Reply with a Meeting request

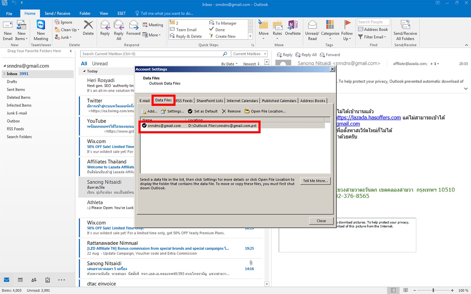(x=153, y=25)
